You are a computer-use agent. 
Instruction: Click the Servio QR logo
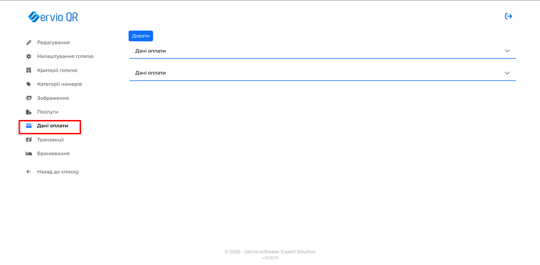click(x=53, y=17)
